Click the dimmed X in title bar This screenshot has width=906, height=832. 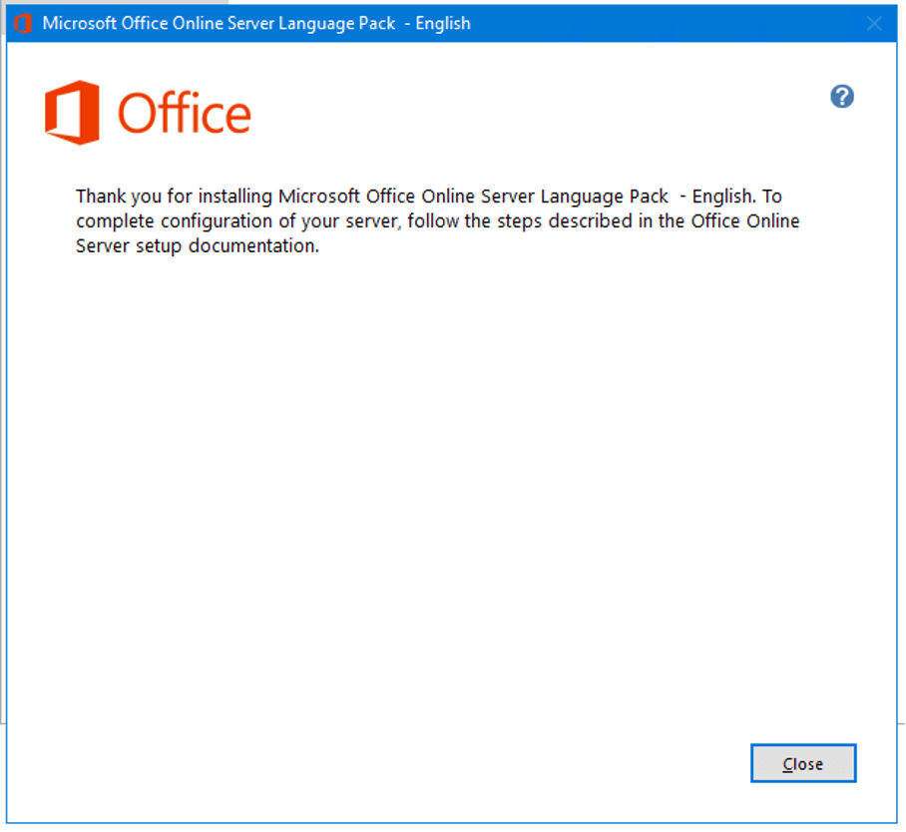874,23
